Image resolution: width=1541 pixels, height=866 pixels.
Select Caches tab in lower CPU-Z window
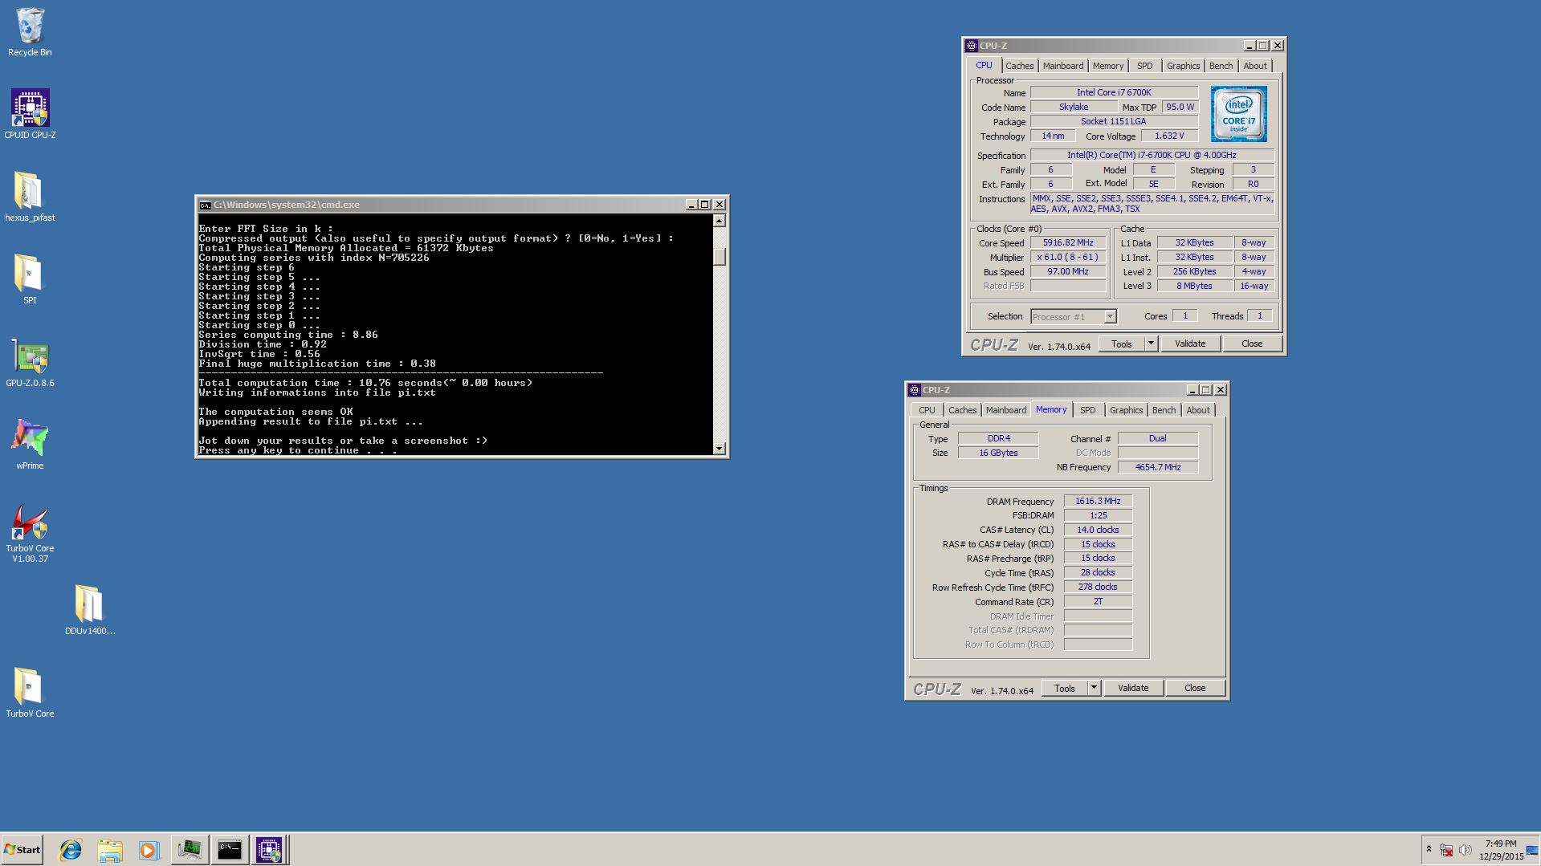[962, 410]
